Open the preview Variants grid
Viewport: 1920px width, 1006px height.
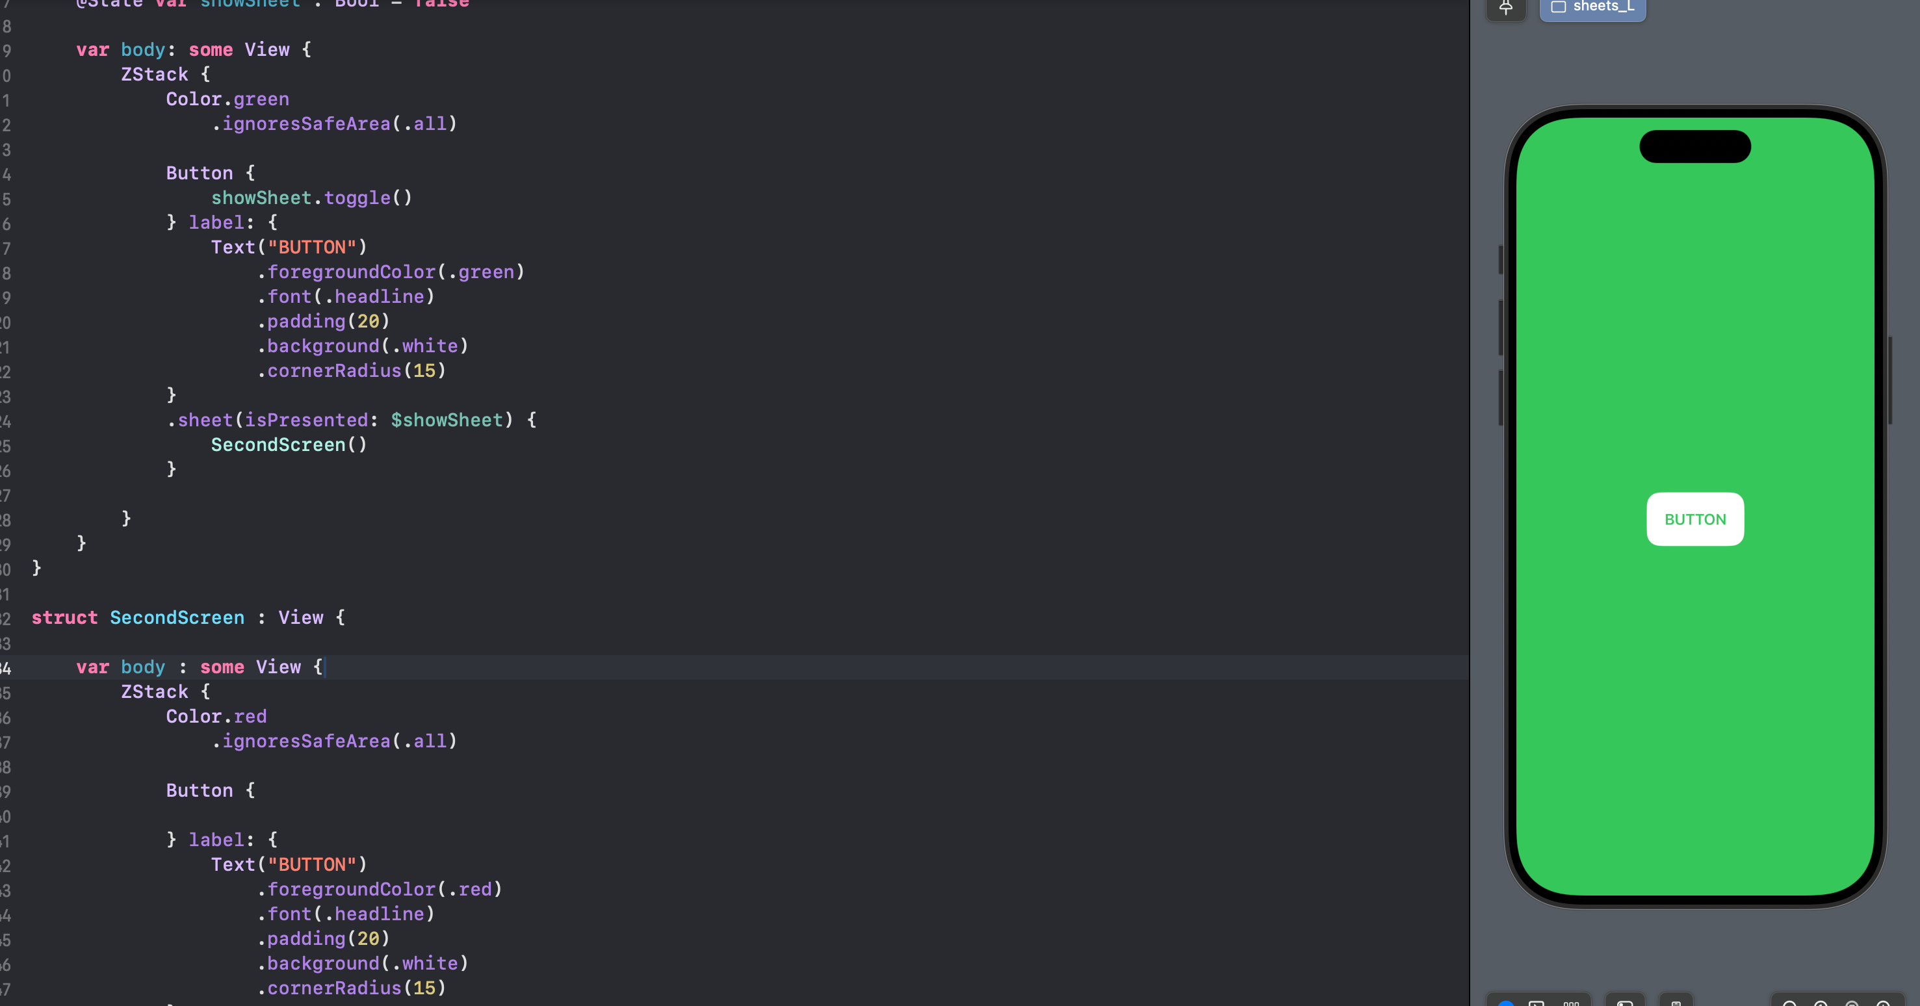[1571, 1002]
